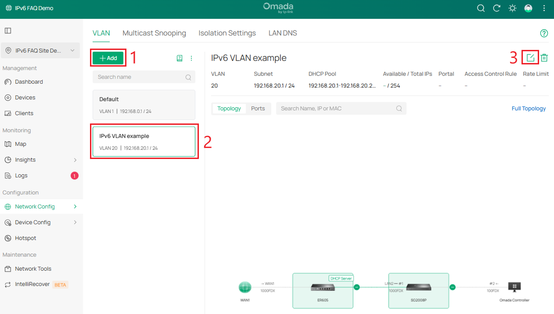Screen dimensions: 554x314
Task: Select the ER605 router in topology
Action: 323,291
